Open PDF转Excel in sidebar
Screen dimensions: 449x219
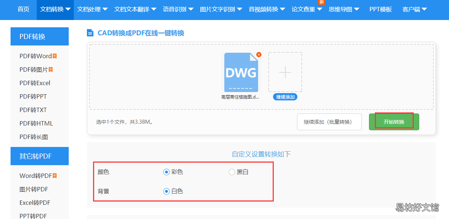point(35,83)
